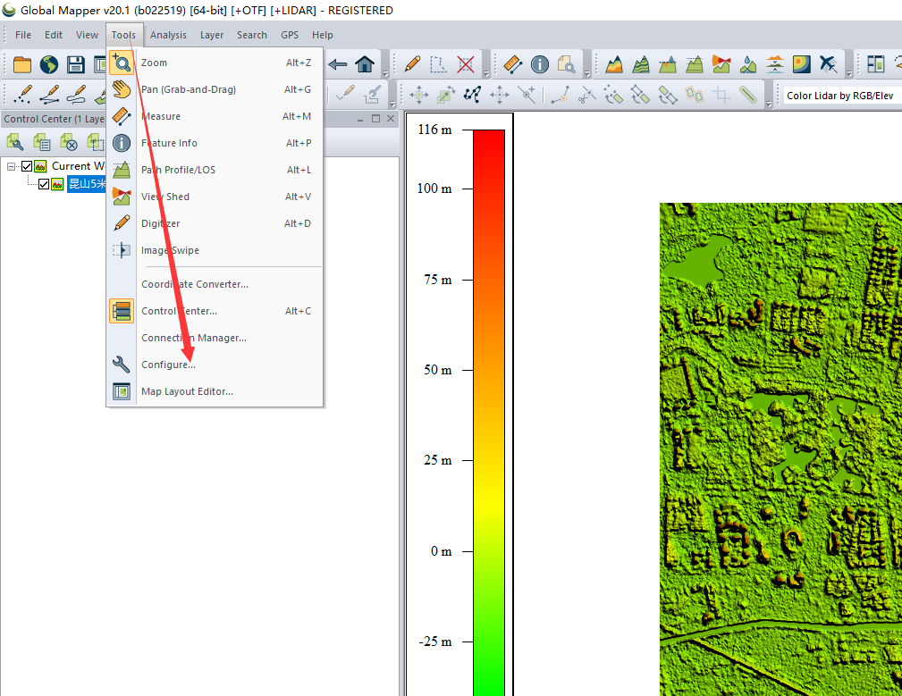Screen dimensions: 902x696
Task: Open the Layer menu
Action: [x=212, y=35]
